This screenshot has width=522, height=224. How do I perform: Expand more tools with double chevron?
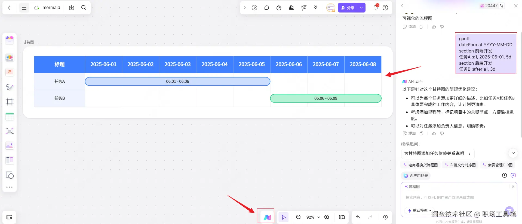[x=316, y=7]
